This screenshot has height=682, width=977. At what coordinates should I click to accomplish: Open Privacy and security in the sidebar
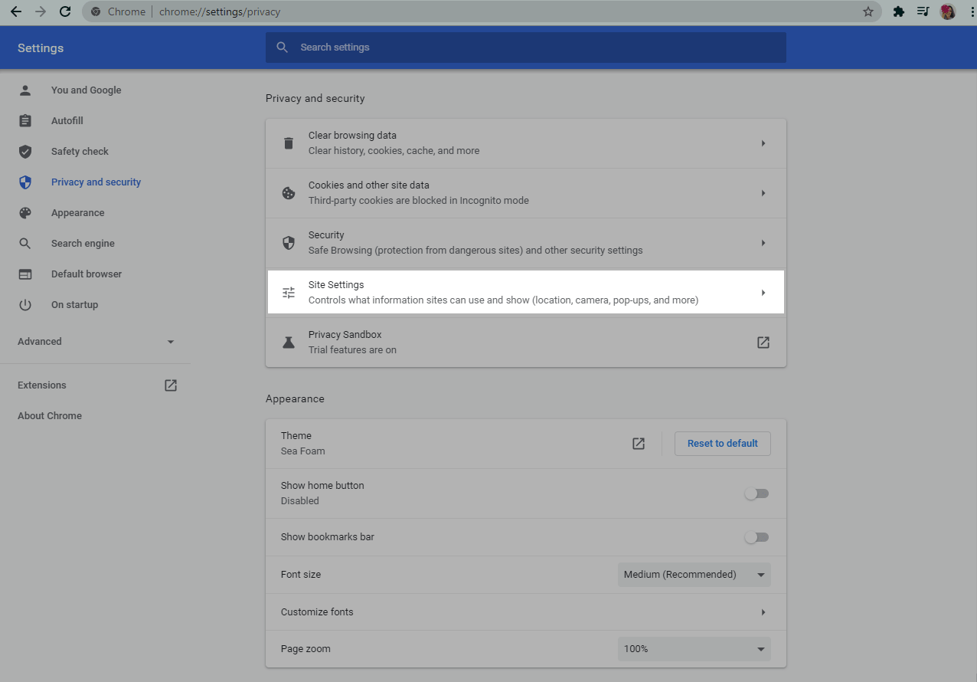click(x=96, y=182)
